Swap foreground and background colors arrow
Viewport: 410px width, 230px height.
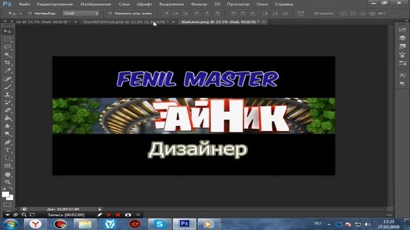(11, 188)
